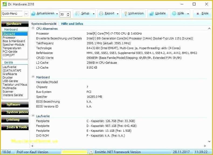
Task: Click the Dr. Hardware app icon in title bar
Action: [x=5, y=4]
